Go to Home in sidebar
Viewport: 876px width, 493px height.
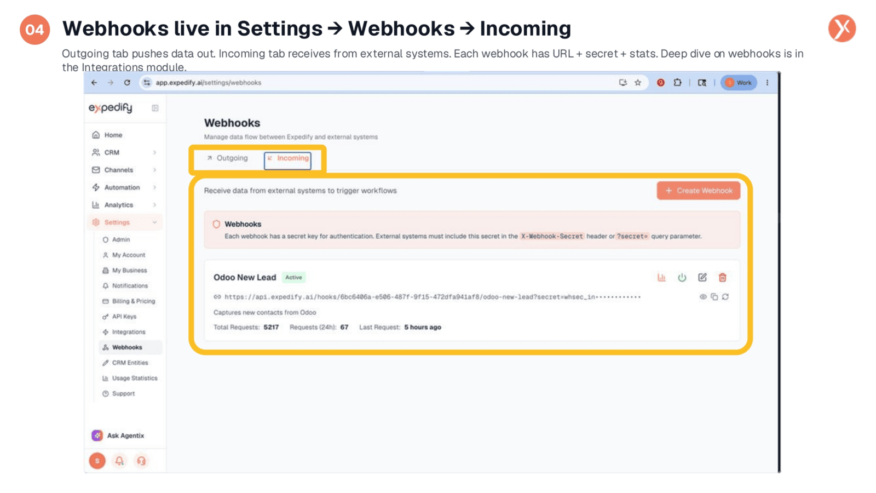click(x=113, y=135)
